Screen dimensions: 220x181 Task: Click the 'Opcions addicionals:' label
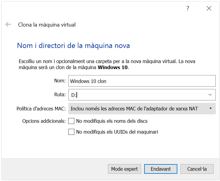pyautogui.click(x=44, y=121)
